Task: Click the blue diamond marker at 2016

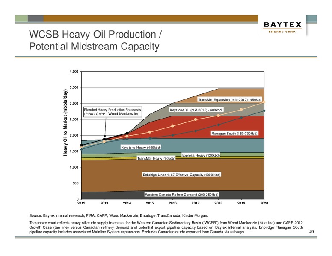Action: (x=173, y=135)
